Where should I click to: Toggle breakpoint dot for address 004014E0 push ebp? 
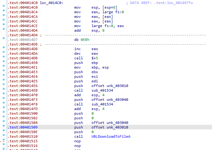[4, 61]
